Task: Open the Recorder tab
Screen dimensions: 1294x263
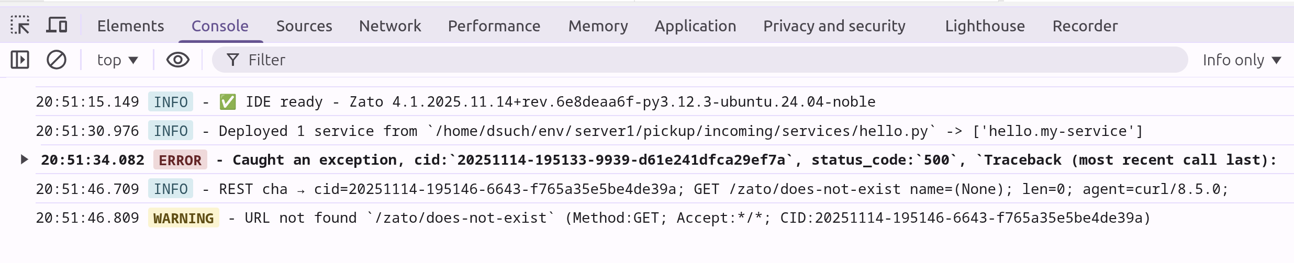Action: click(1085, 26)
